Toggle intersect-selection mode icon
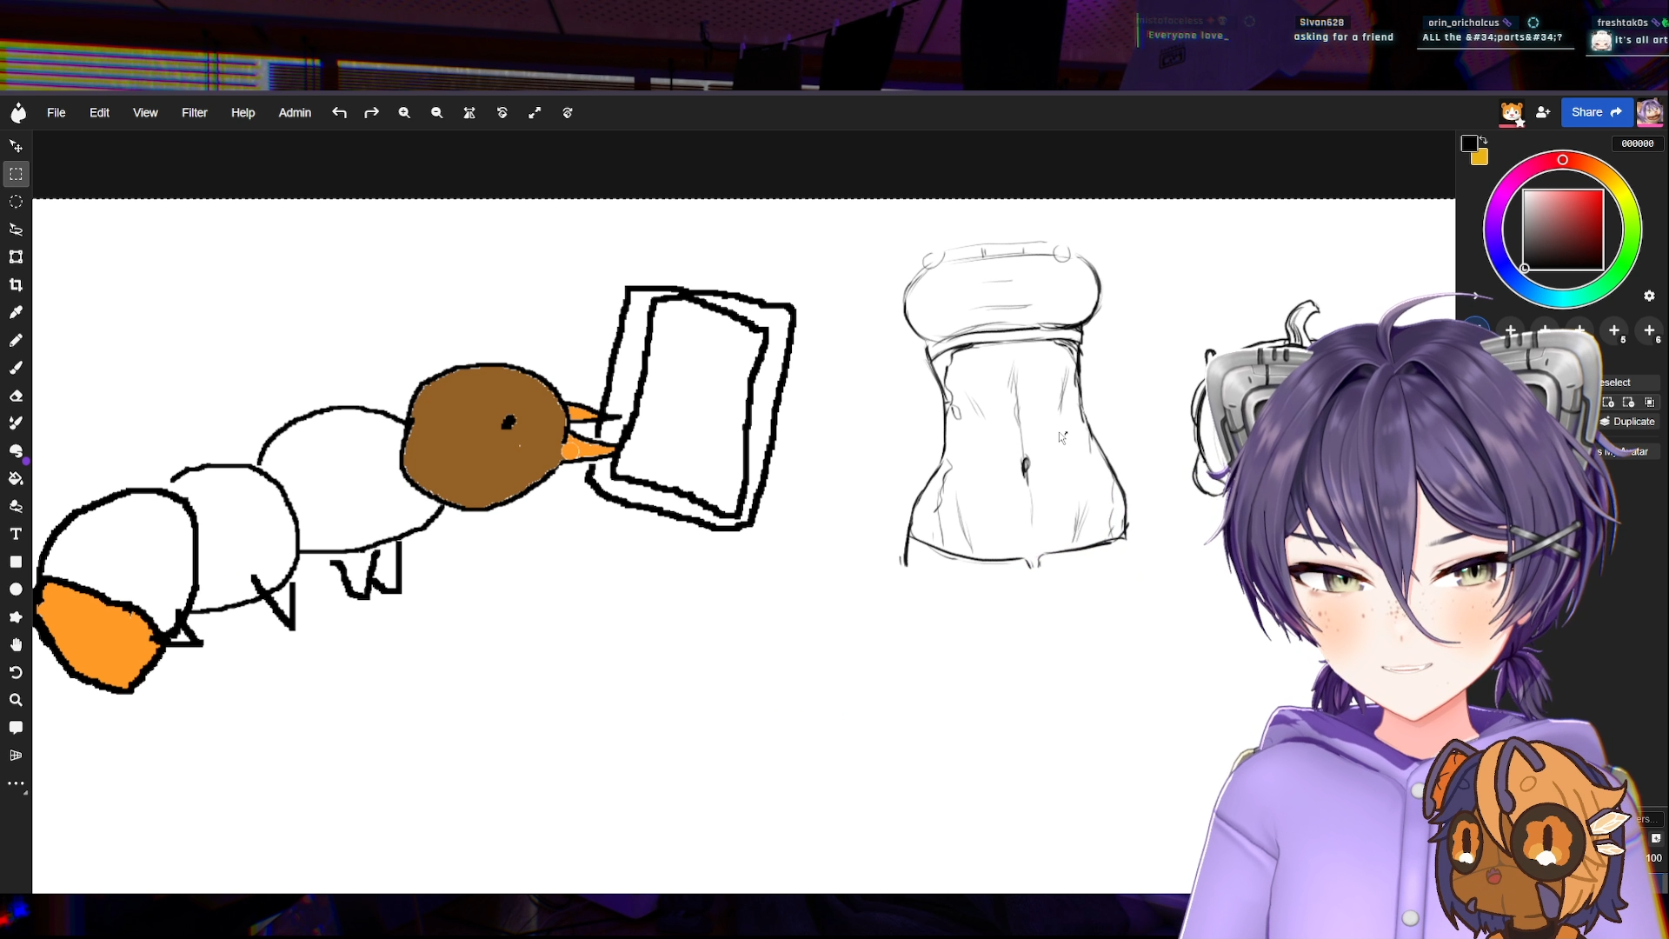This screenshot has height=939, width=1669. (x=1650, y=403)
